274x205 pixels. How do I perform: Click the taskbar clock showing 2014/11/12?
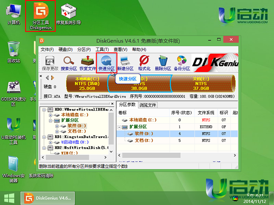coord(255,199)
